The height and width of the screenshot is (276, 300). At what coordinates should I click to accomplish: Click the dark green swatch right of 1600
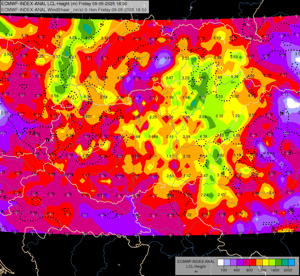(279, 263)
